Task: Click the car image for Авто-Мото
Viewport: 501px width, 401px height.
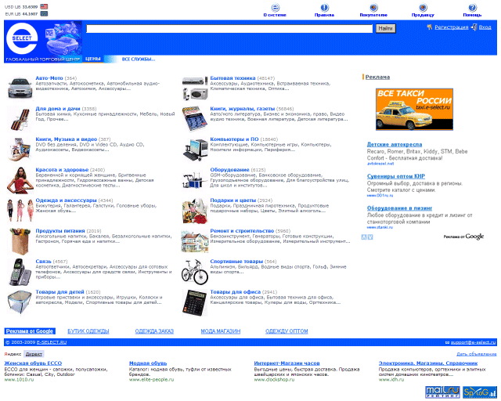Action: coord(20,86)
